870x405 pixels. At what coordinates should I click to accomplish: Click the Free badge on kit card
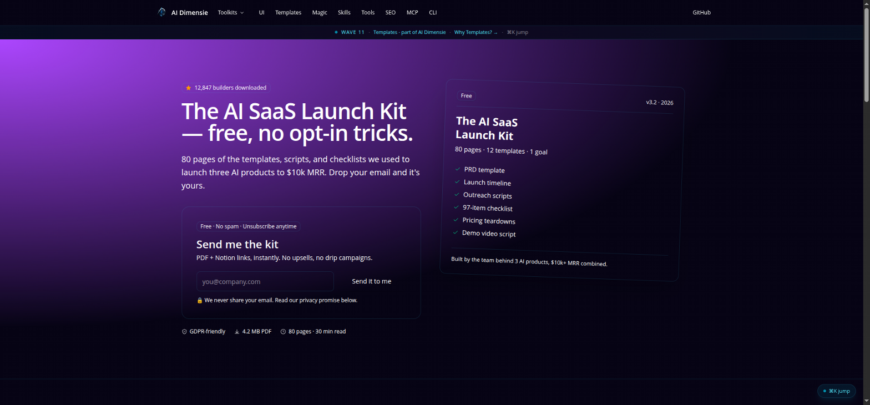tap(467, 96)
